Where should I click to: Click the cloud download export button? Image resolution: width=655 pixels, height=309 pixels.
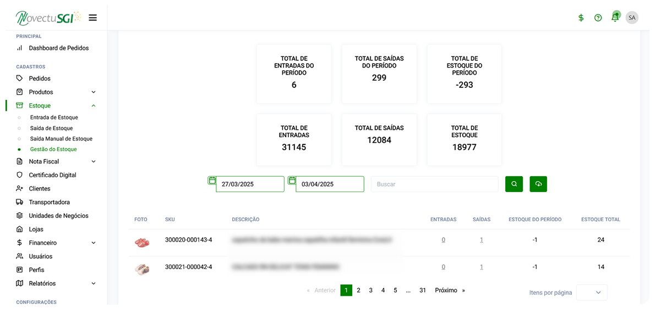[538, 184]
